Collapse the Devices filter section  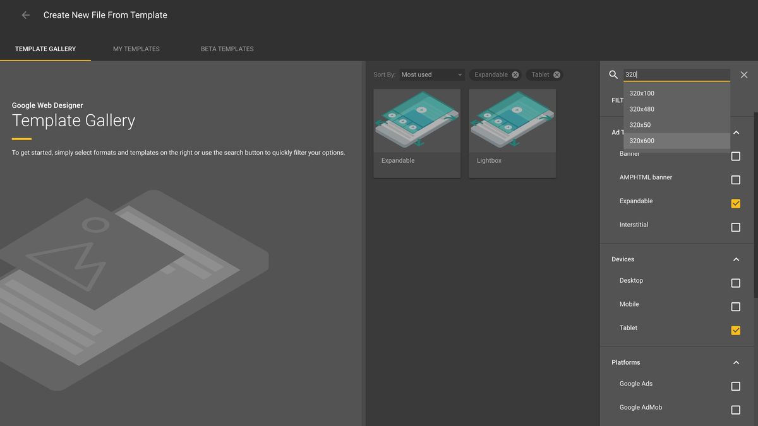(x=735, y=259)
